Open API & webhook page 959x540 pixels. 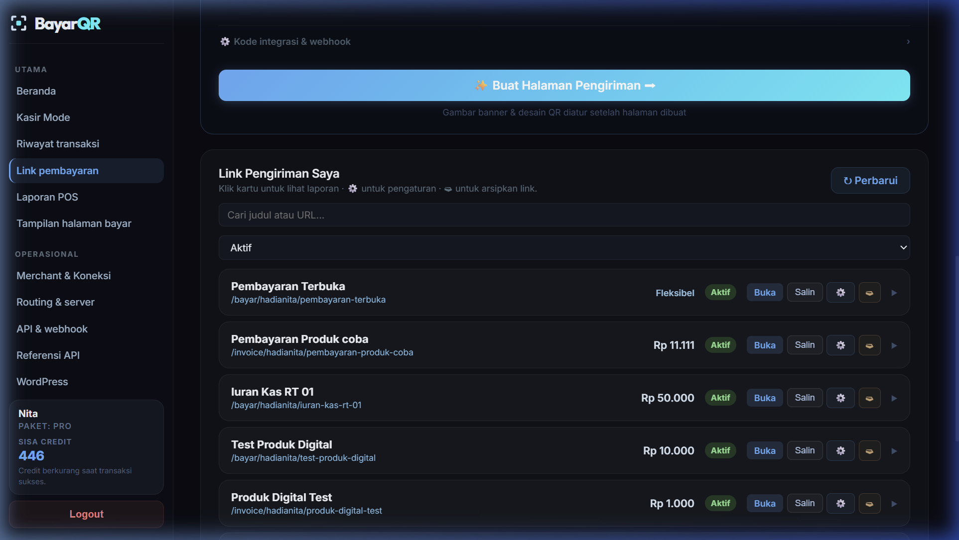click(x=86, y=329)
